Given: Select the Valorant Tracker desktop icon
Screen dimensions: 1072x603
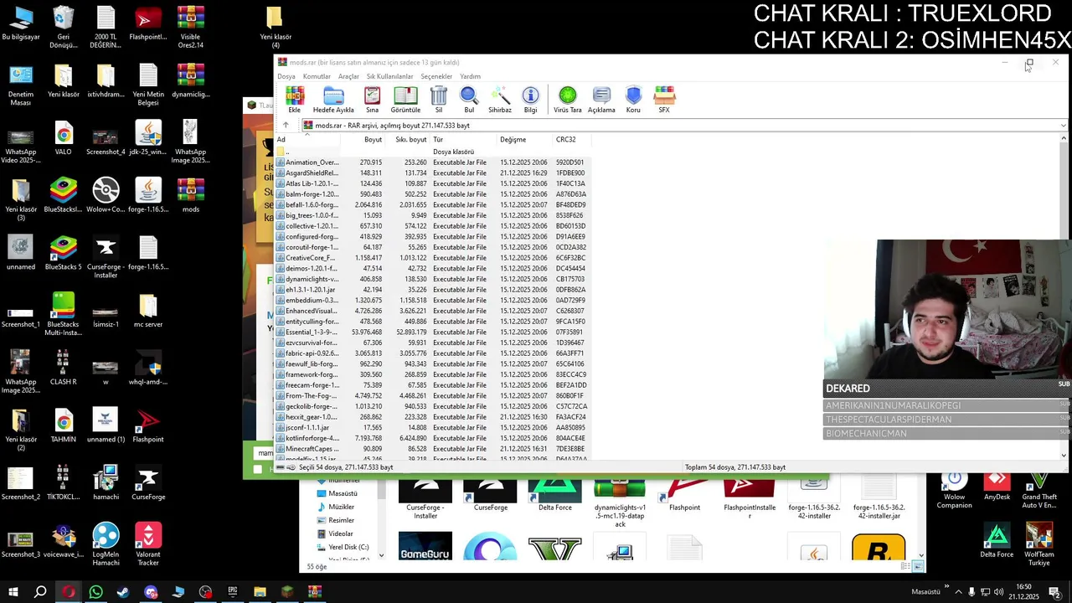Looking at the screenshot, I should coord(148,544).
